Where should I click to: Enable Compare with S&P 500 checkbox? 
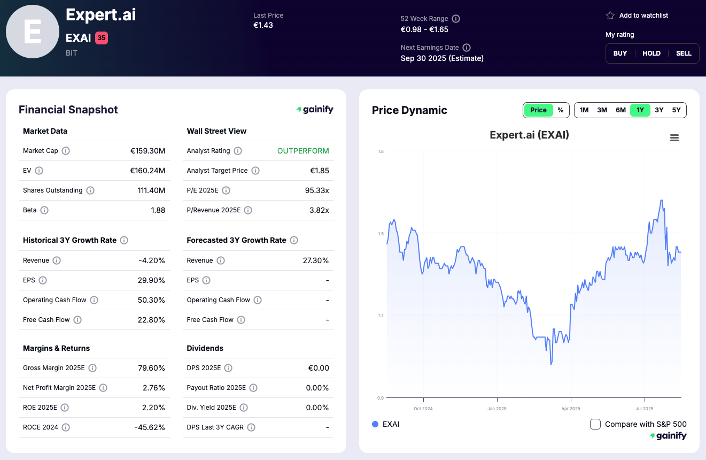(595, 424)
